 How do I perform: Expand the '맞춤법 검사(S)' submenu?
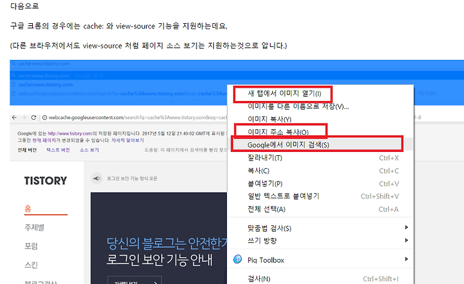(320, 228)
